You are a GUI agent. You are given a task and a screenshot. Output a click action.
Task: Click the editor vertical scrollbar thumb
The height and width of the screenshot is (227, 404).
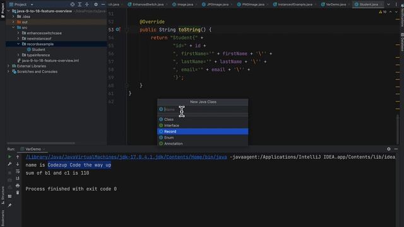[x=398, y=129]
